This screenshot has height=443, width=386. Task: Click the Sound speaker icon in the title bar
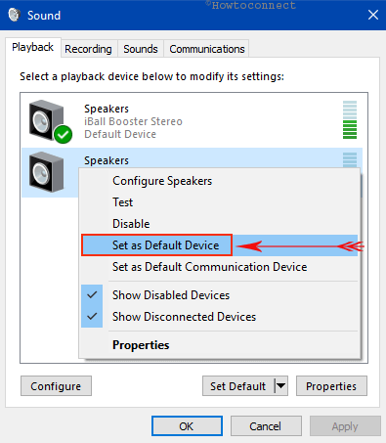(x=14, y=15)
